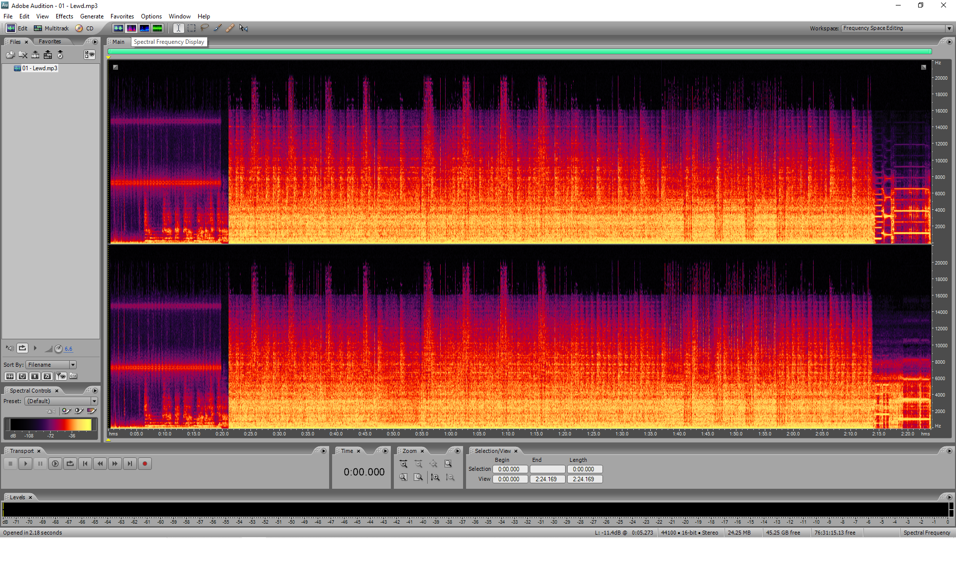Click the Zoom In Horizontally icon
Screen dimensions: 956x563
coord(403,464)
